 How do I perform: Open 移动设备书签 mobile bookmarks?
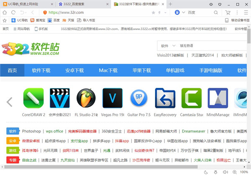237,20
